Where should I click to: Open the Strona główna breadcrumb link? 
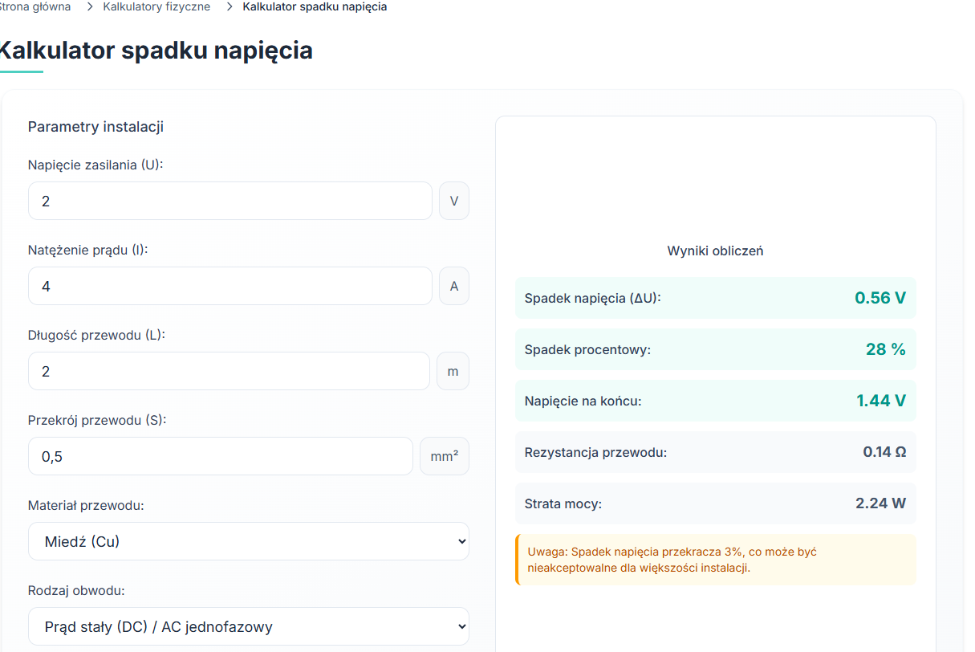pos(35,7)
